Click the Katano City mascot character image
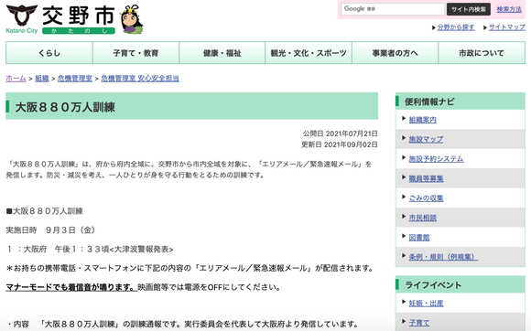 (x=132, y=19)
